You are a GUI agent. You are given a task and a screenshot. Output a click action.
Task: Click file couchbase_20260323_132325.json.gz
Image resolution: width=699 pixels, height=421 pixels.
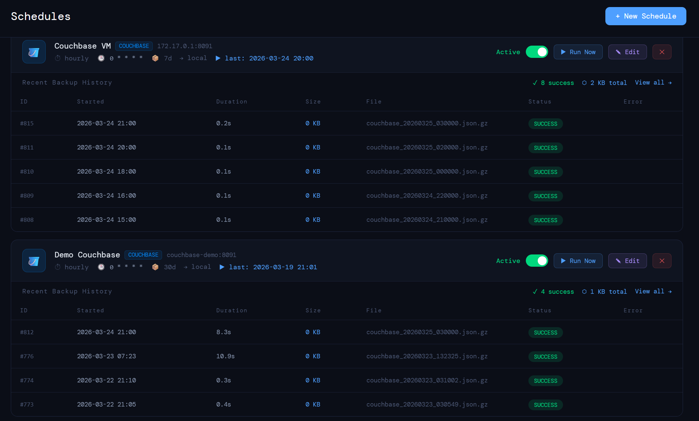click(427, 356)
